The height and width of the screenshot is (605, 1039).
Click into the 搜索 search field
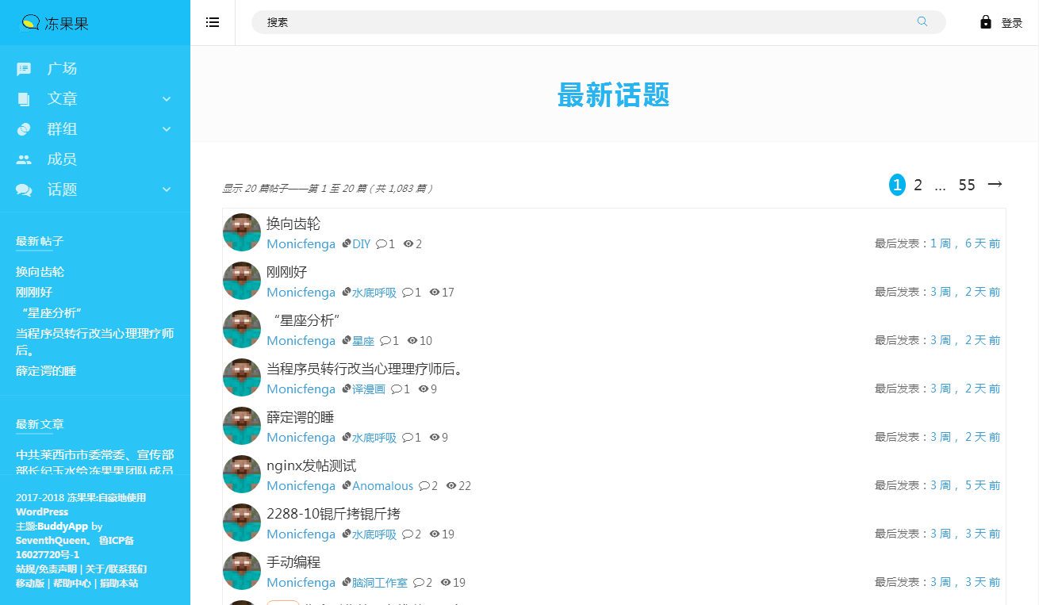(x=587, y=22)
